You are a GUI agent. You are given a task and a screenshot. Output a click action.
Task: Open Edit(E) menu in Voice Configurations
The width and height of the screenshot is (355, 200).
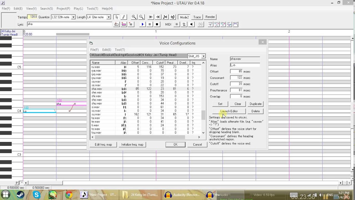point(107,50)
